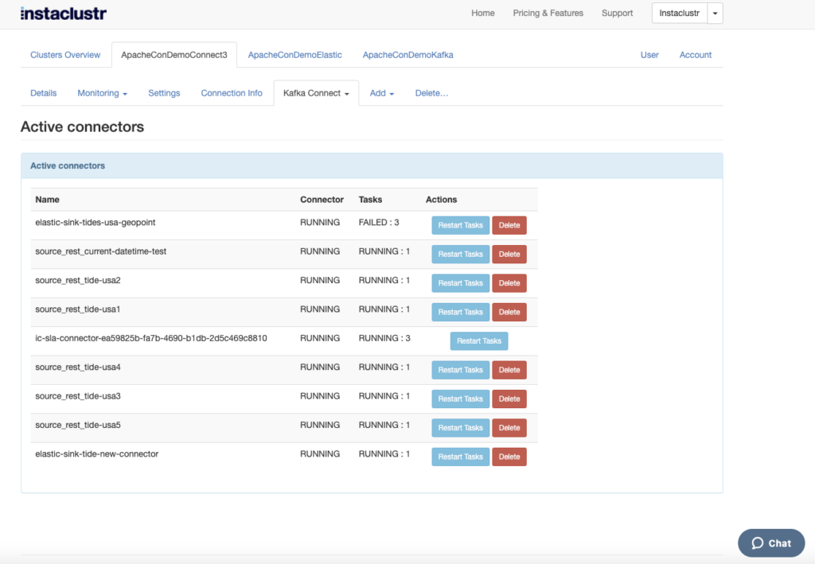Screen dimensions: 815x564
Task: Delete the source_rest_tide-usa3 connector
Action: tap(509, 399)
